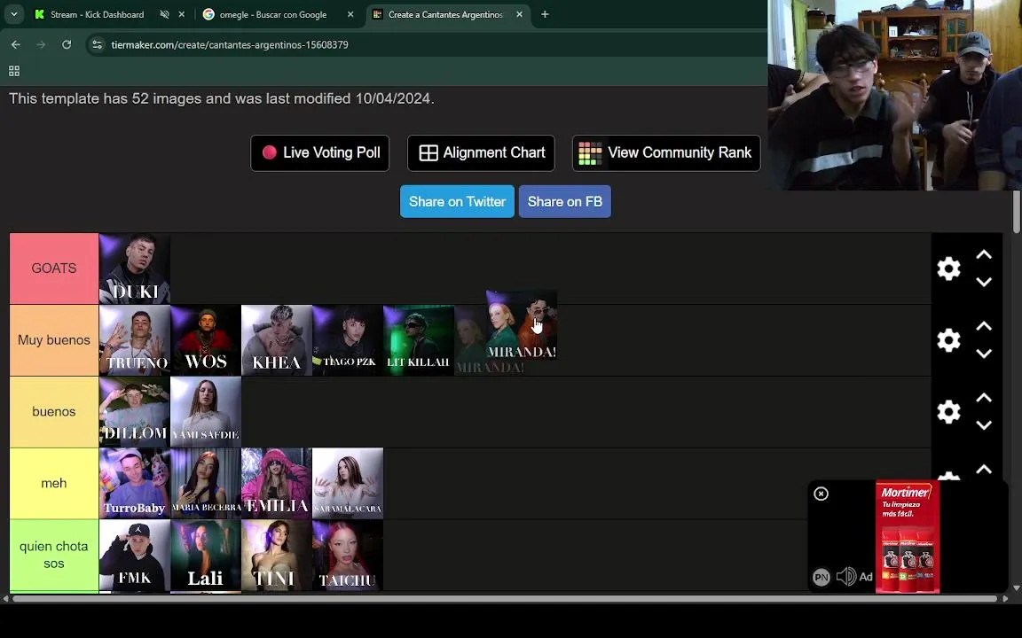
Task: Close the Create a Cantantes Argentinos tab
Action: pos(520,14)
